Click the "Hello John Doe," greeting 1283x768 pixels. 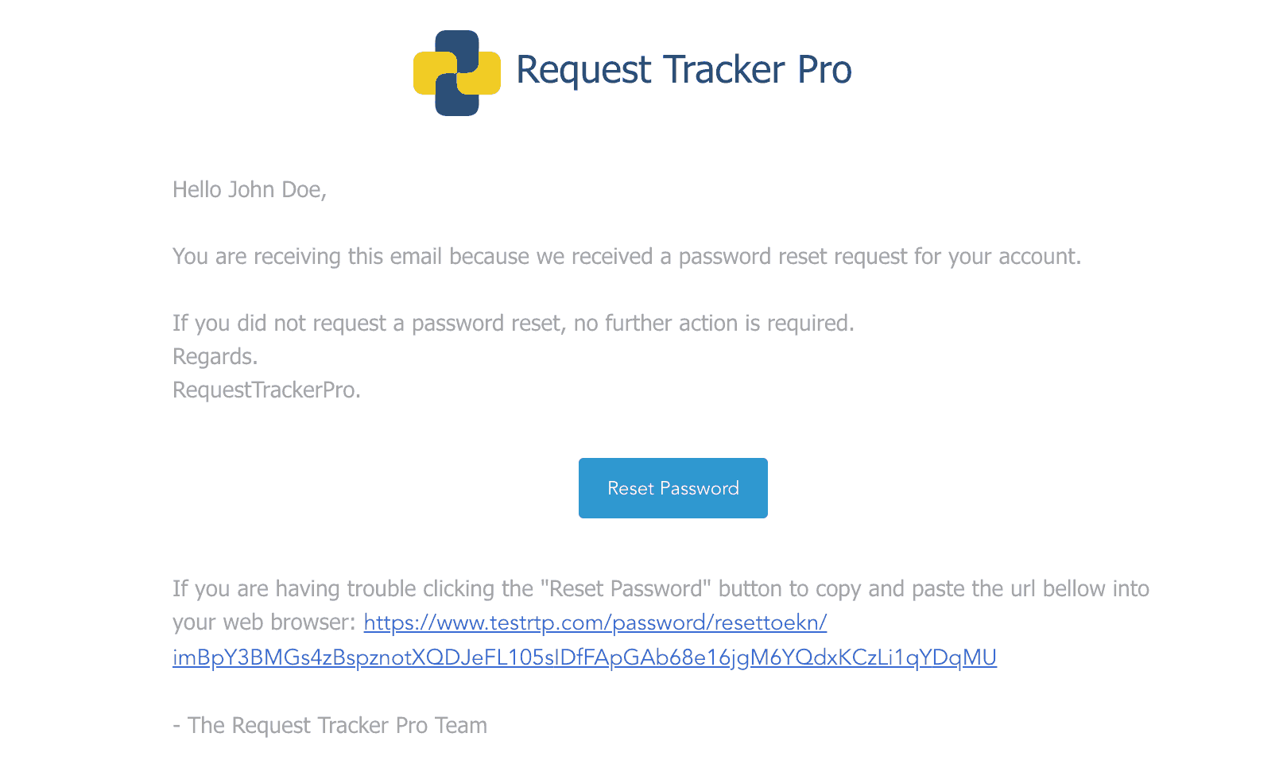(250, 189)
